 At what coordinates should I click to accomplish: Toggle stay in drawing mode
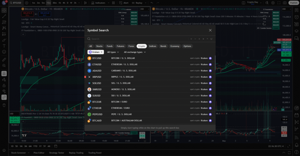point(4,79)
